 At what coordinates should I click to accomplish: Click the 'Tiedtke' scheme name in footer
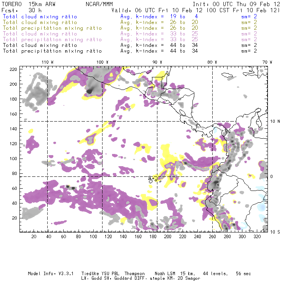90,274
